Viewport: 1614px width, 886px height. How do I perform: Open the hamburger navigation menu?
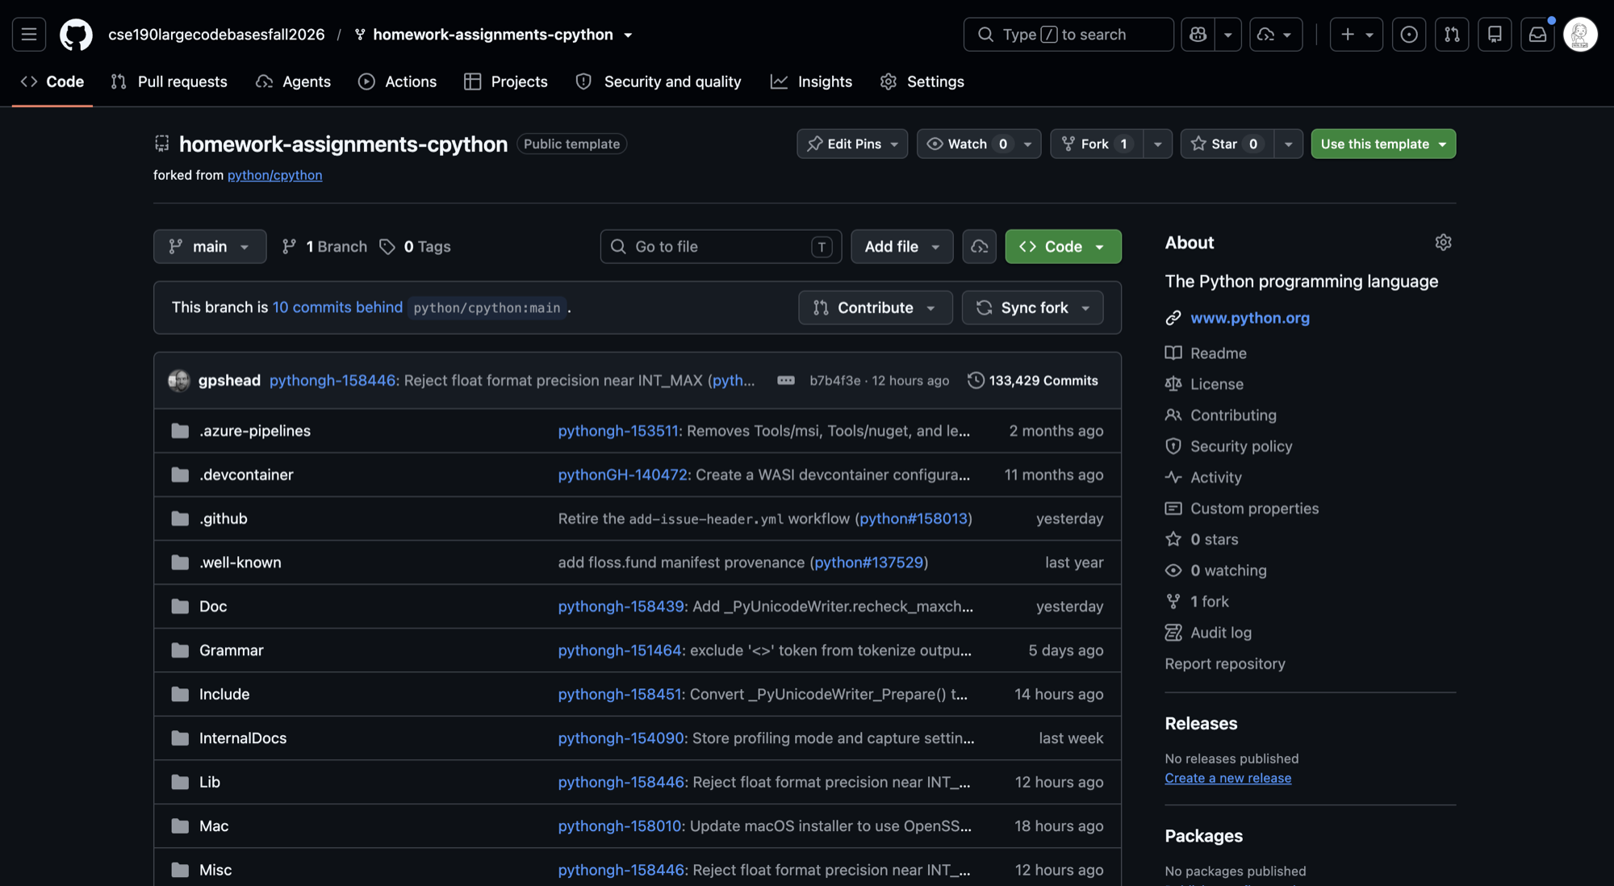(x=29, y=35)
